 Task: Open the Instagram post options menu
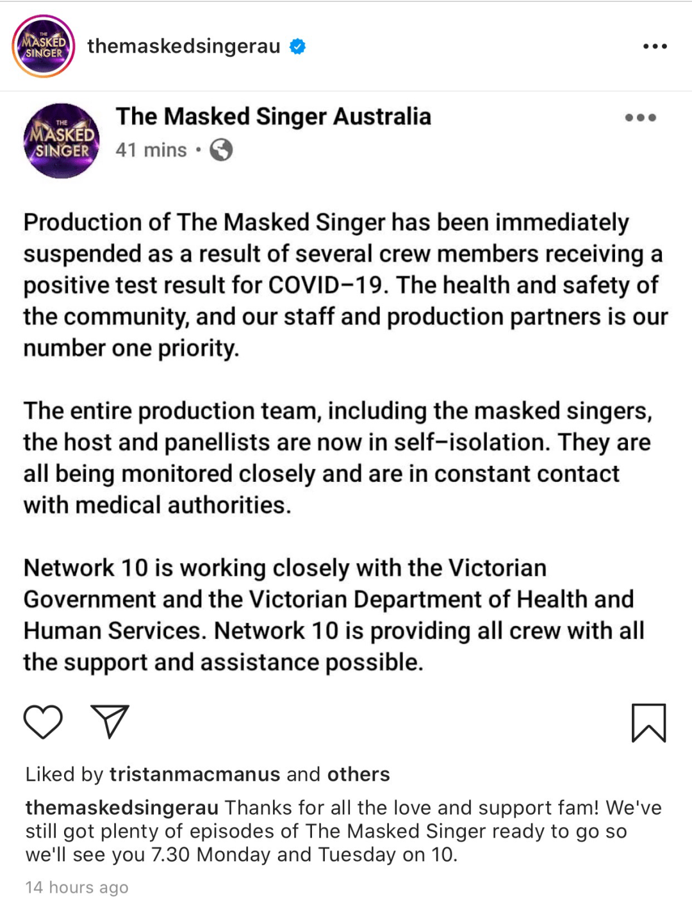tap(655, 46)
